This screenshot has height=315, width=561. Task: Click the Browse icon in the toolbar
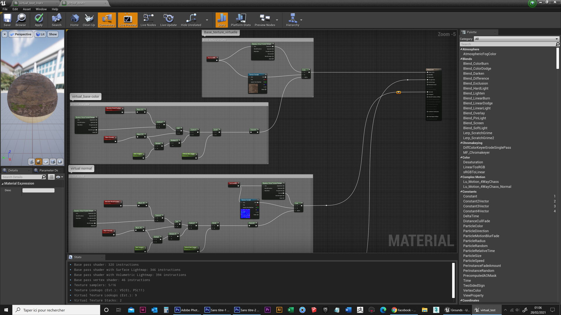click(x=20, y=20)
